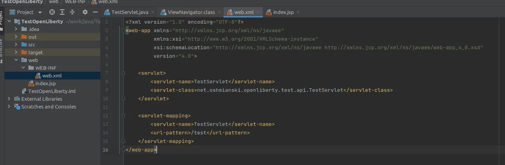Click the Collapse All icon in Project panel

pos(72,12)
